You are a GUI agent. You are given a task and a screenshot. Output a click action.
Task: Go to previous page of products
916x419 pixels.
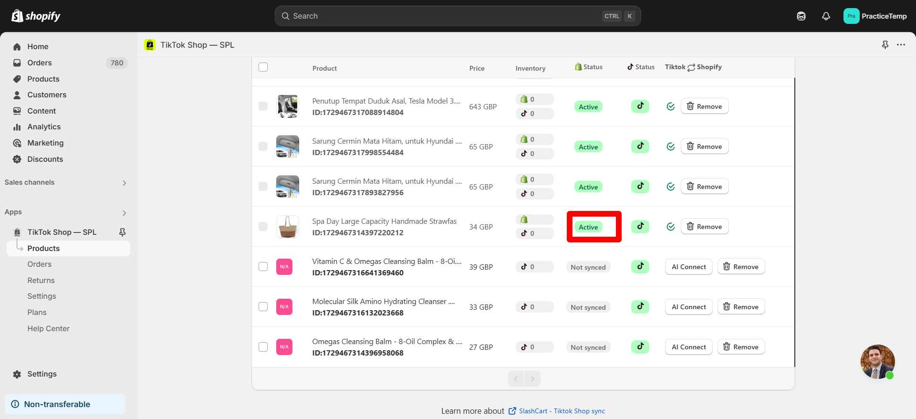tap(516, 379)
